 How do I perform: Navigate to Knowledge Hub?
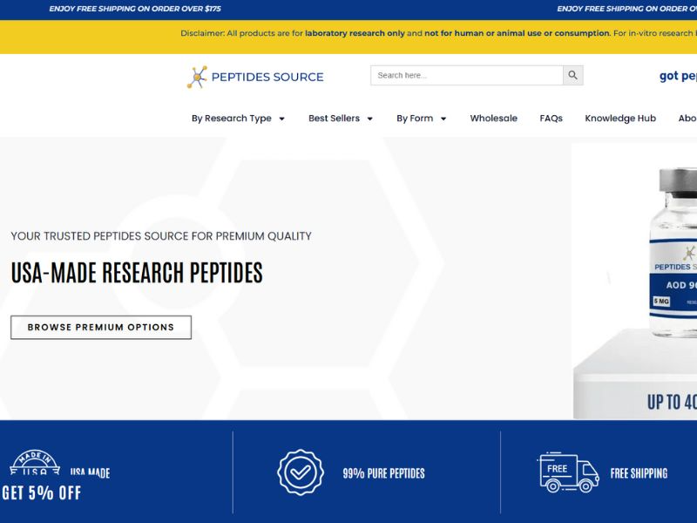pos(620,119)
